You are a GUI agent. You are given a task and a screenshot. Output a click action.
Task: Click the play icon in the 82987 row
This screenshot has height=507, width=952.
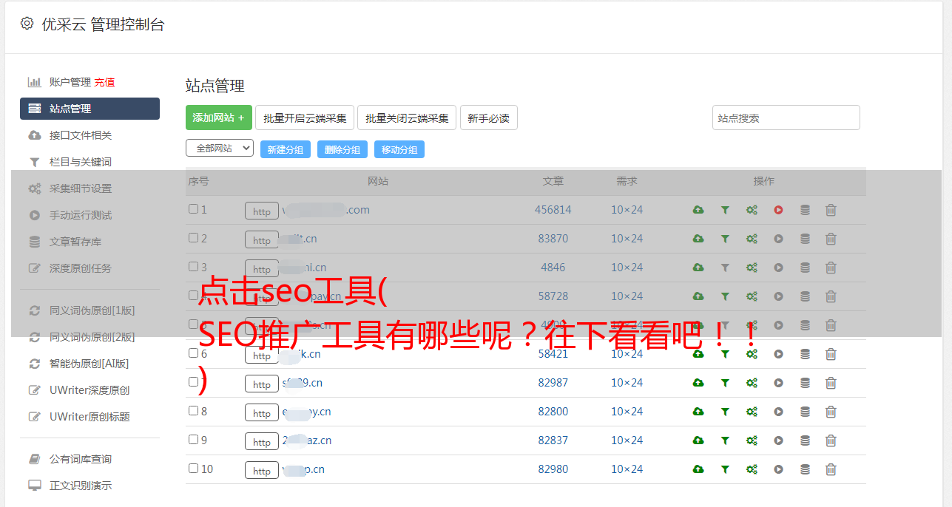pos(778,383)
